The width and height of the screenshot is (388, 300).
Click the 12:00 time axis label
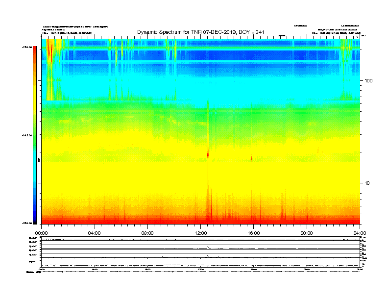[x=201, y=233]
